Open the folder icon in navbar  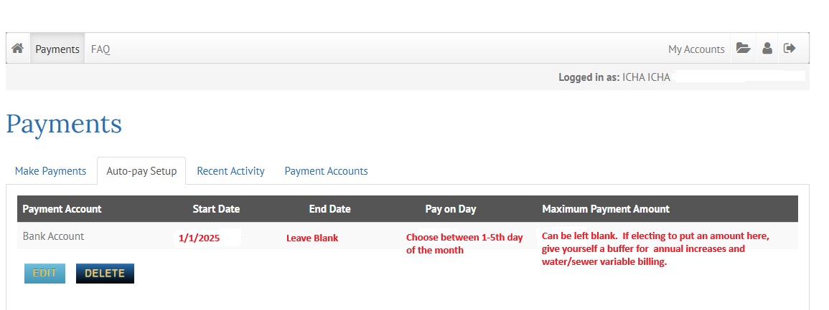743,49
